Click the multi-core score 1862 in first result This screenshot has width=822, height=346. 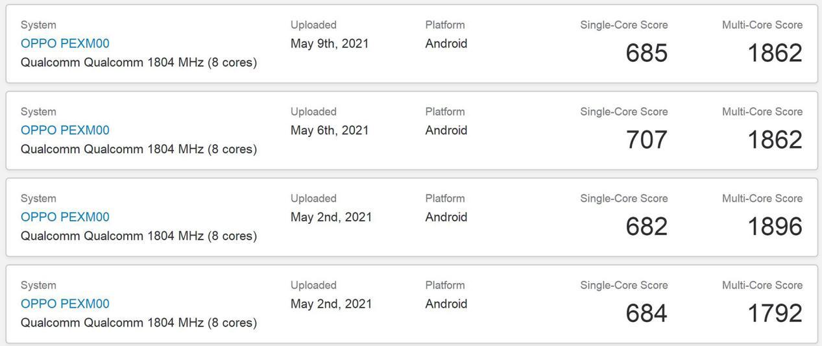tap(775, 53)
